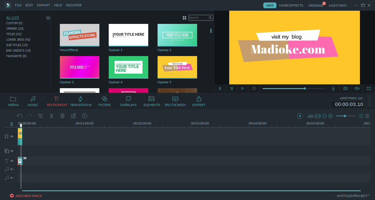The height and width of the screenshot is (200, 375).
Task: Click the render preview circle icon
Action: click(300, 116)
